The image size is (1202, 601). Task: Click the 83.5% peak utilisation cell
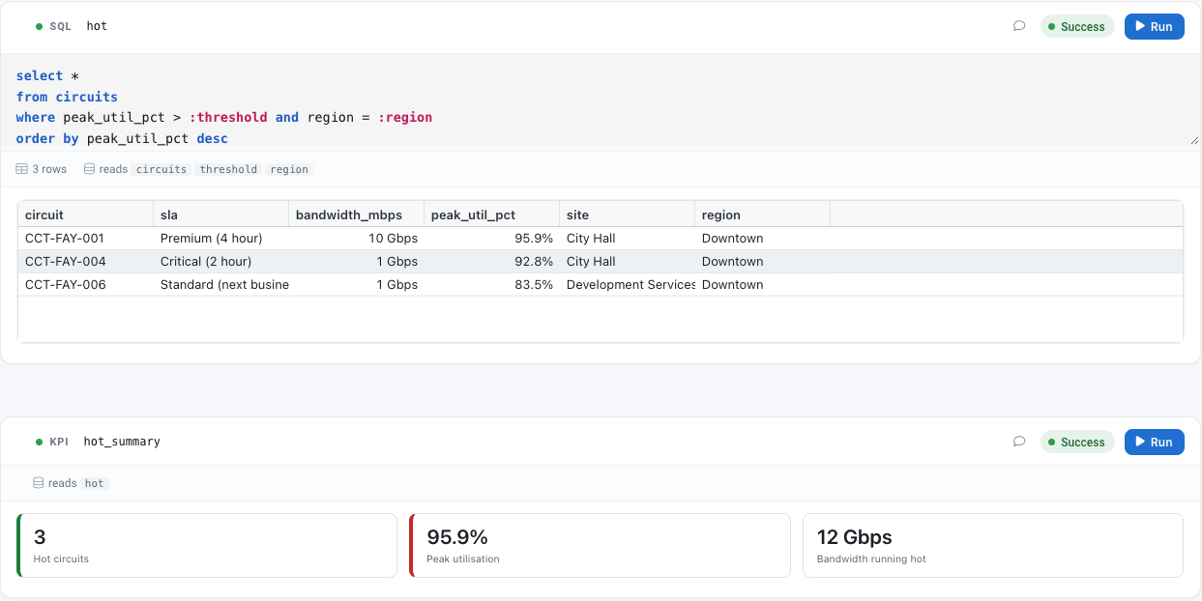492,285
